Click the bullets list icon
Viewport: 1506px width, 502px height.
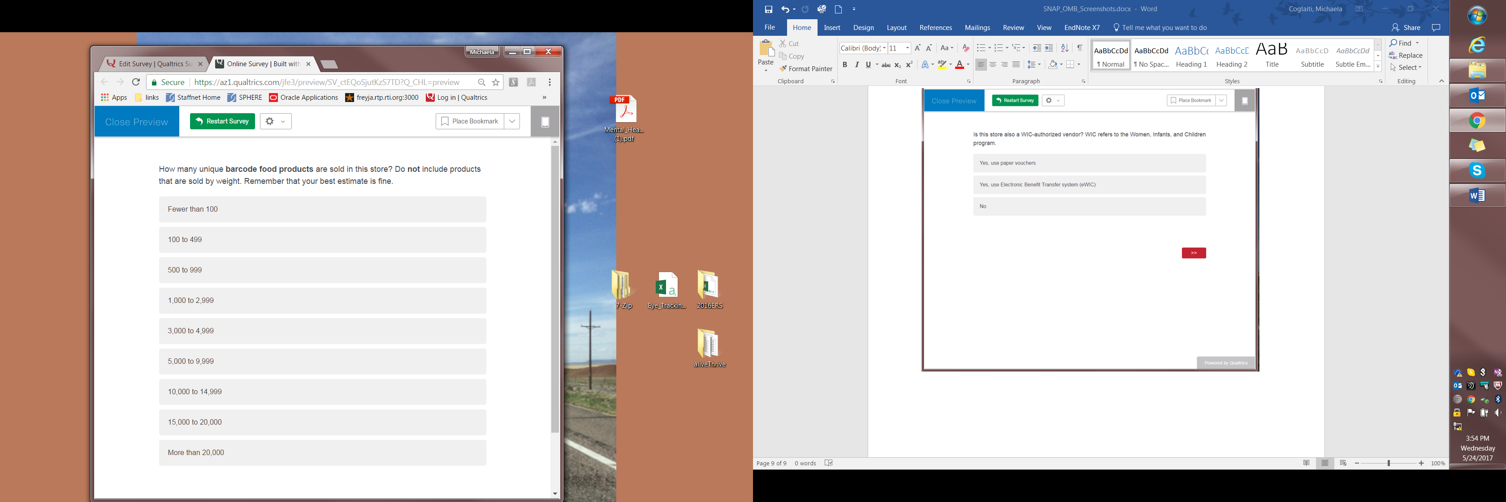[980, 48]
